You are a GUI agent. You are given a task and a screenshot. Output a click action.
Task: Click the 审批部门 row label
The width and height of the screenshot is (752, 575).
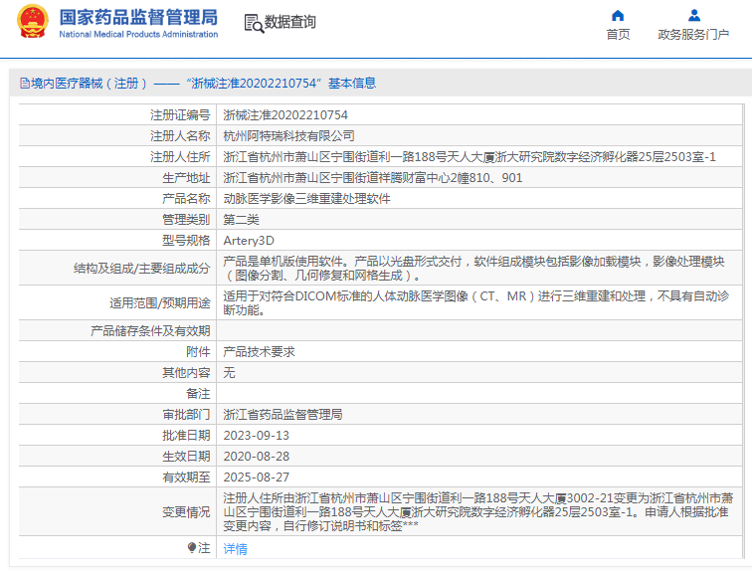(186, 415)
